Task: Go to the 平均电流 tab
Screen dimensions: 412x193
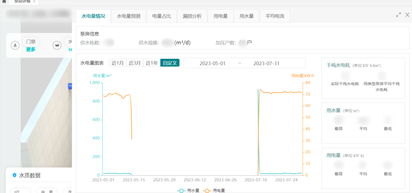Action: tap(275, 16)
